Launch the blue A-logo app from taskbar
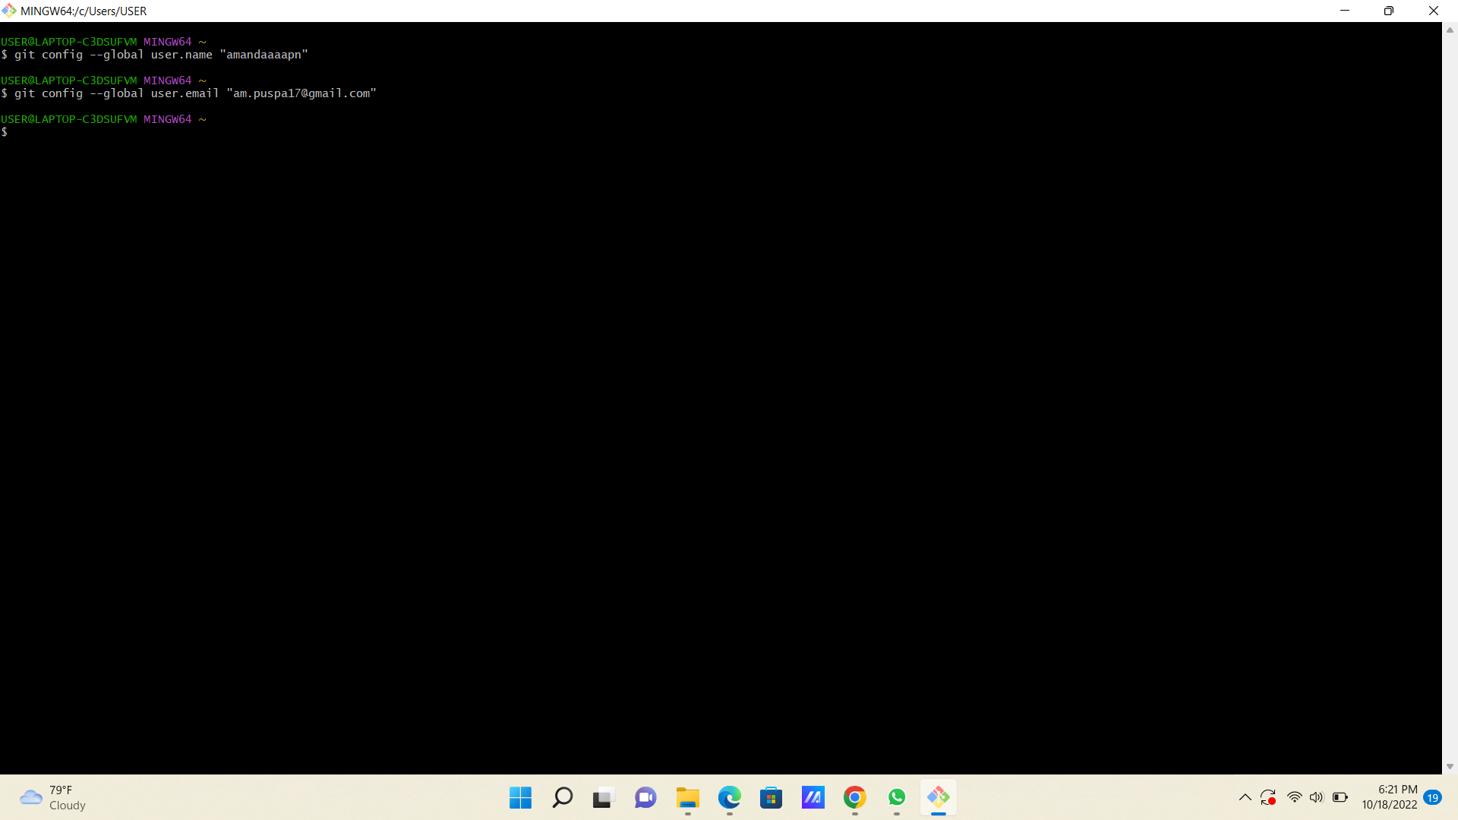Image resolution: width=1458 pixels, height=820 pixels. coord(813,797)
